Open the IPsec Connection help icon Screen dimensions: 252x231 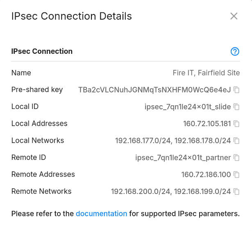pyautogui.click(x=235, y=51)
